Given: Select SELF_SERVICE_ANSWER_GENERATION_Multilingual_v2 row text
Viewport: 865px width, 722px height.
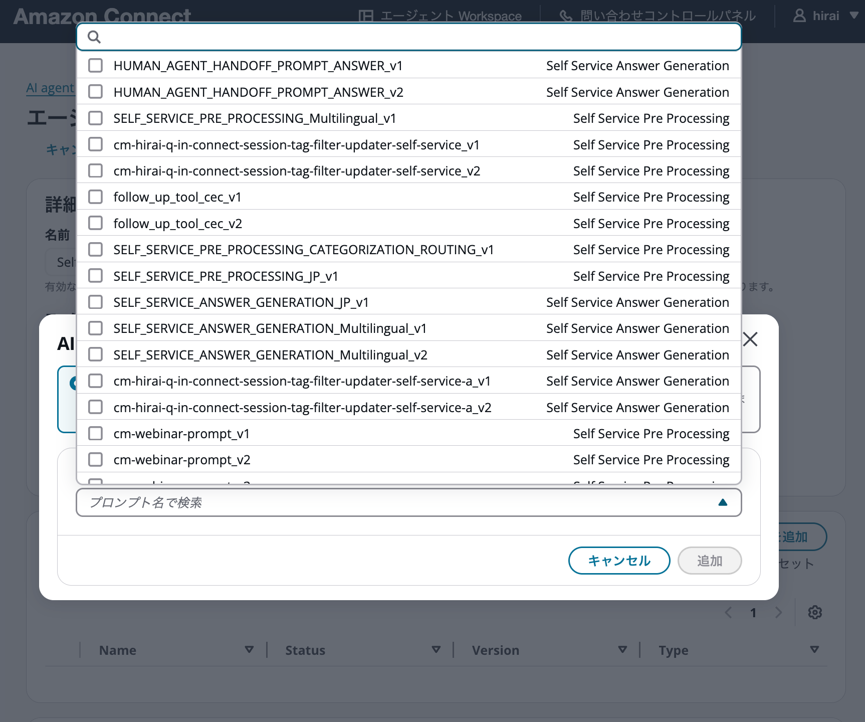Looking at the screenshot, I should pos(271,355).
